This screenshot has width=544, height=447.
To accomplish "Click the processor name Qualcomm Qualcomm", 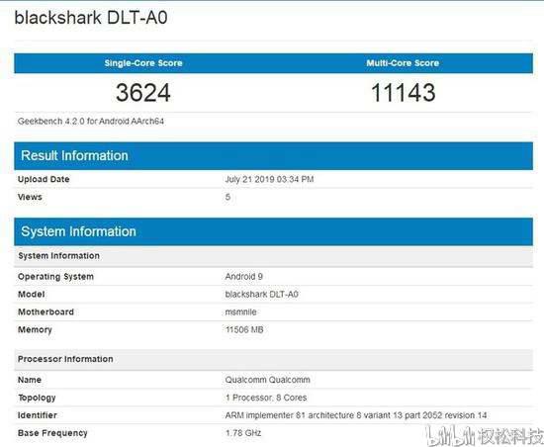I will coord(267,380).
